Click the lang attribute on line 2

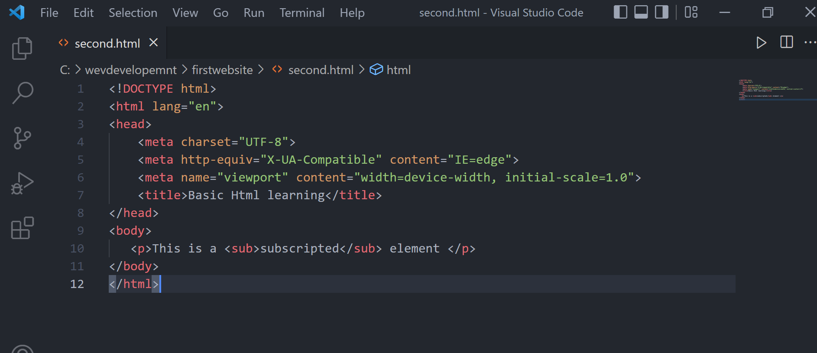[x=166, y=106]
